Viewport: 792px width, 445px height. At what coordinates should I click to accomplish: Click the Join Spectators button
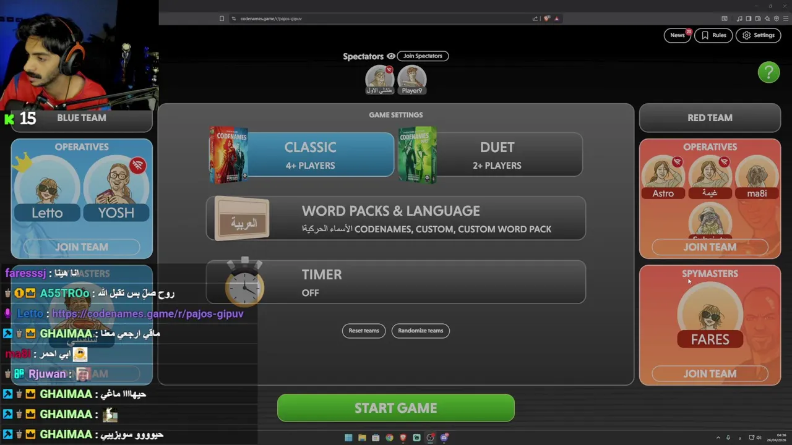(423, 56)
